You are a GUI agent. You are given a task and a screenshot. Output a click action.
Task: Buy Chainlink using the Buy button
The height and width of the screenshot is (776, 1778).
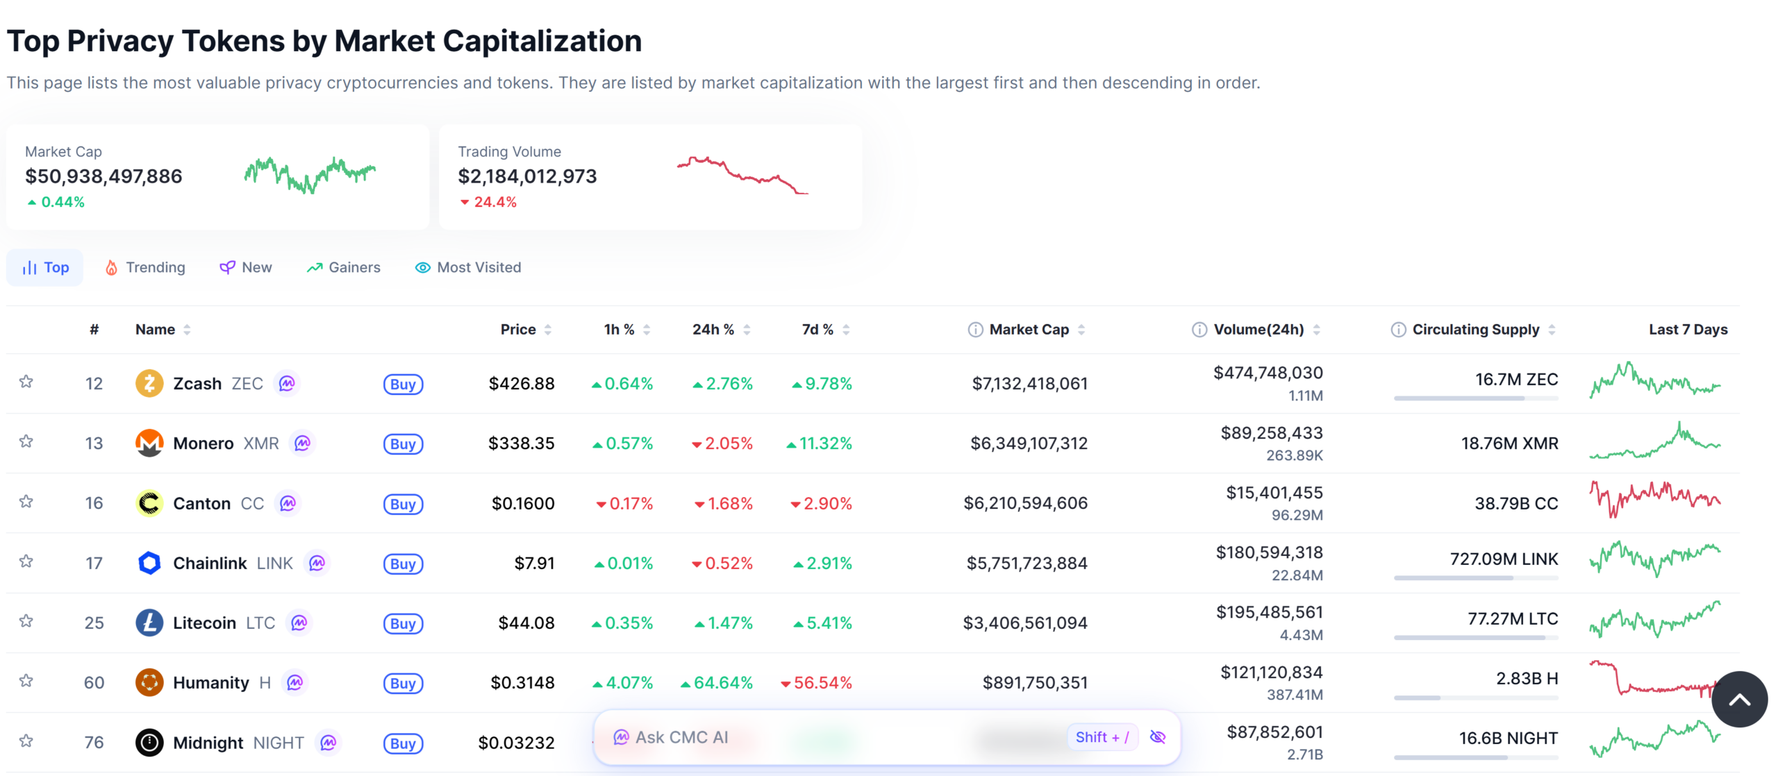pos(403,564)
